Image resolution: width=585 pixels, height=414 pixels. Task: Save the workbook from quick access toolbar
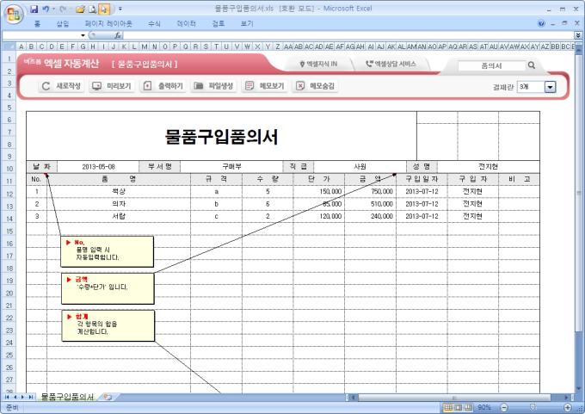tap(34, 9)
